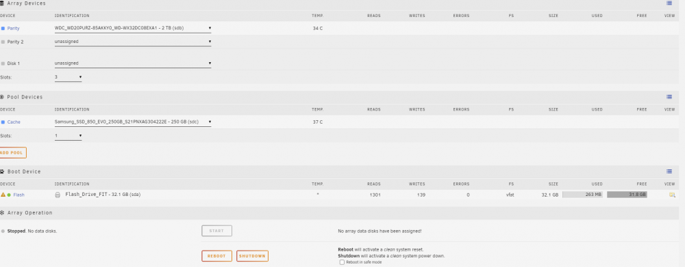The height and width of the screenshot is (267, 685).
Task: Open the Cache Samsung SSD dropdown
Action: 133,122
